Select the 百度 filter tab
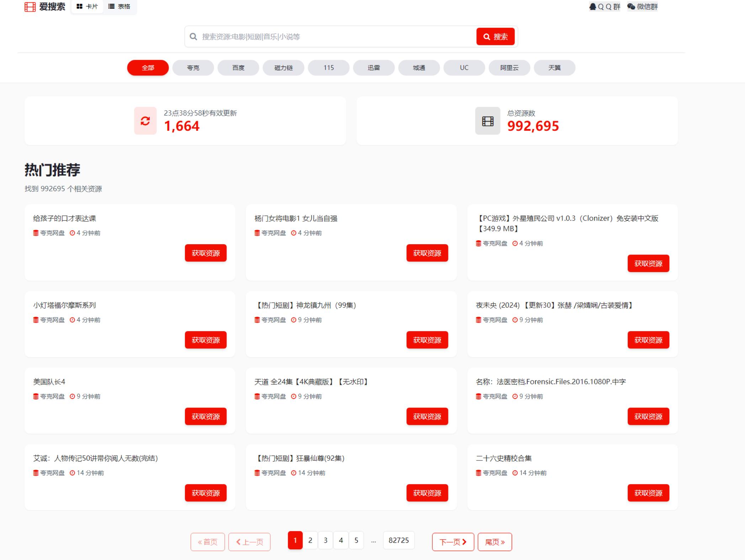The image size is (745, 560). 238,68
